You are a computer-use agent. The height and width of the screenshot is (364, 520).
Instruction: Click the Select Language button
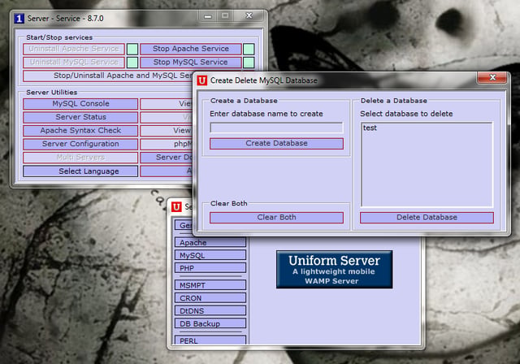[x=80, y=171]
